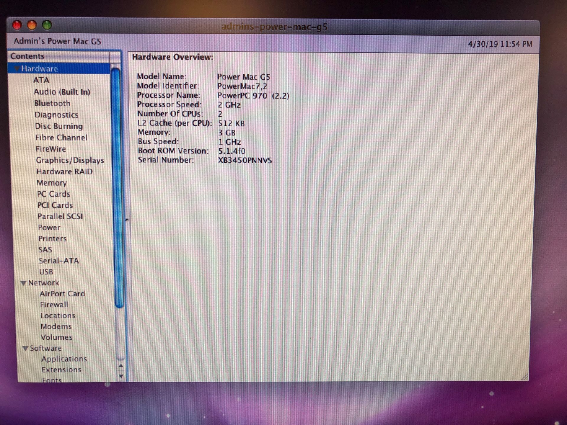
Task: Select Power in the Contents list
Action: point(49,228)
